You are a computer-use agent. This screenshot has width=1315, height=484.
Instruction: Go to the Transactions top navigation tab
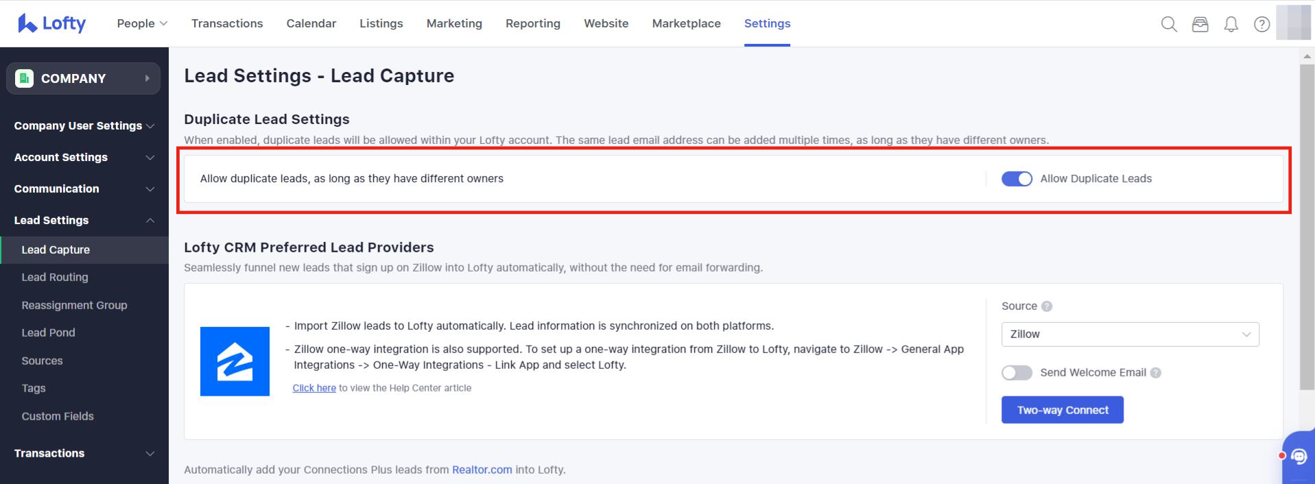(x=227, y=23)
